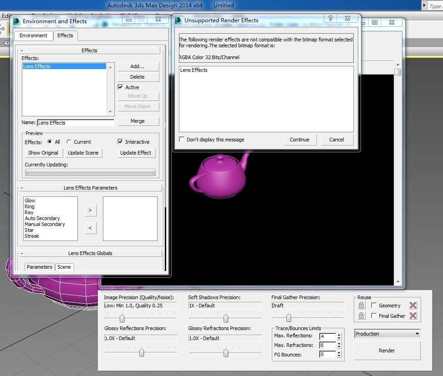Viewport: 443px width, 376px height.
Task: Increase Max. Reflections spinner value
Action: coord(339,335)
